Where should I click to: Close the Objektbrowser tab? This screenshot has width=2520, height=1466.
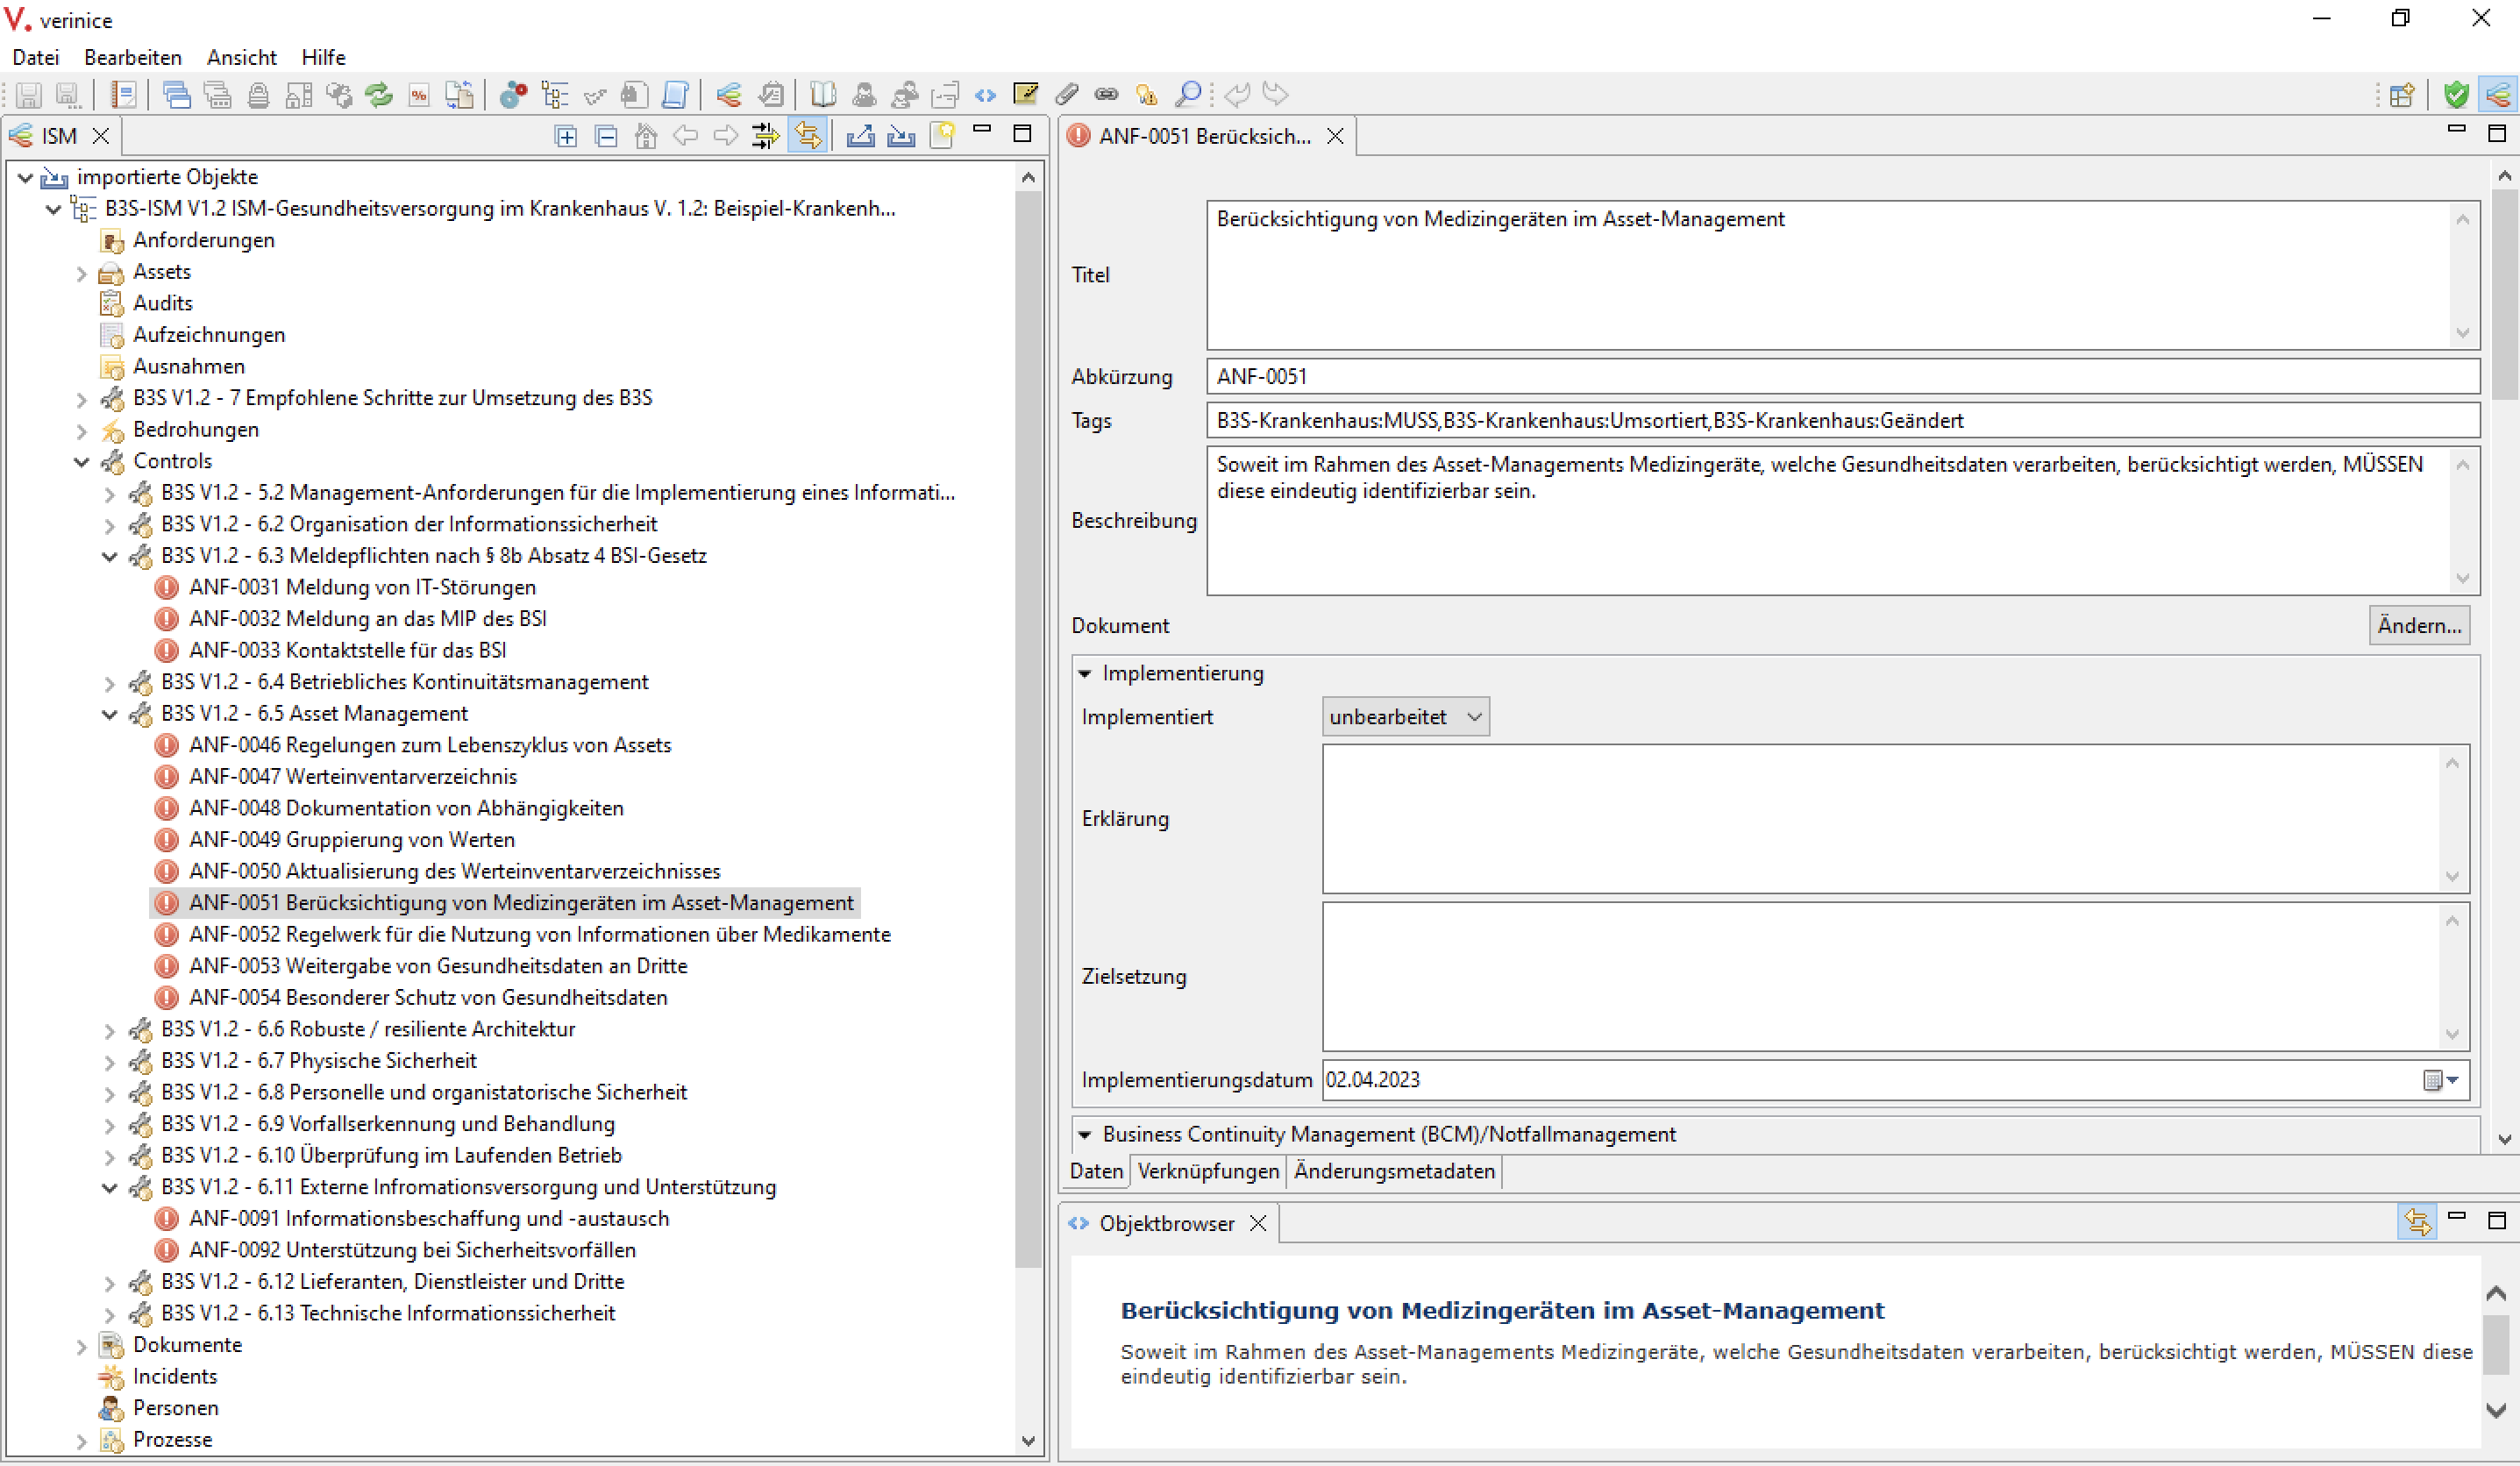point(1258,1223)
